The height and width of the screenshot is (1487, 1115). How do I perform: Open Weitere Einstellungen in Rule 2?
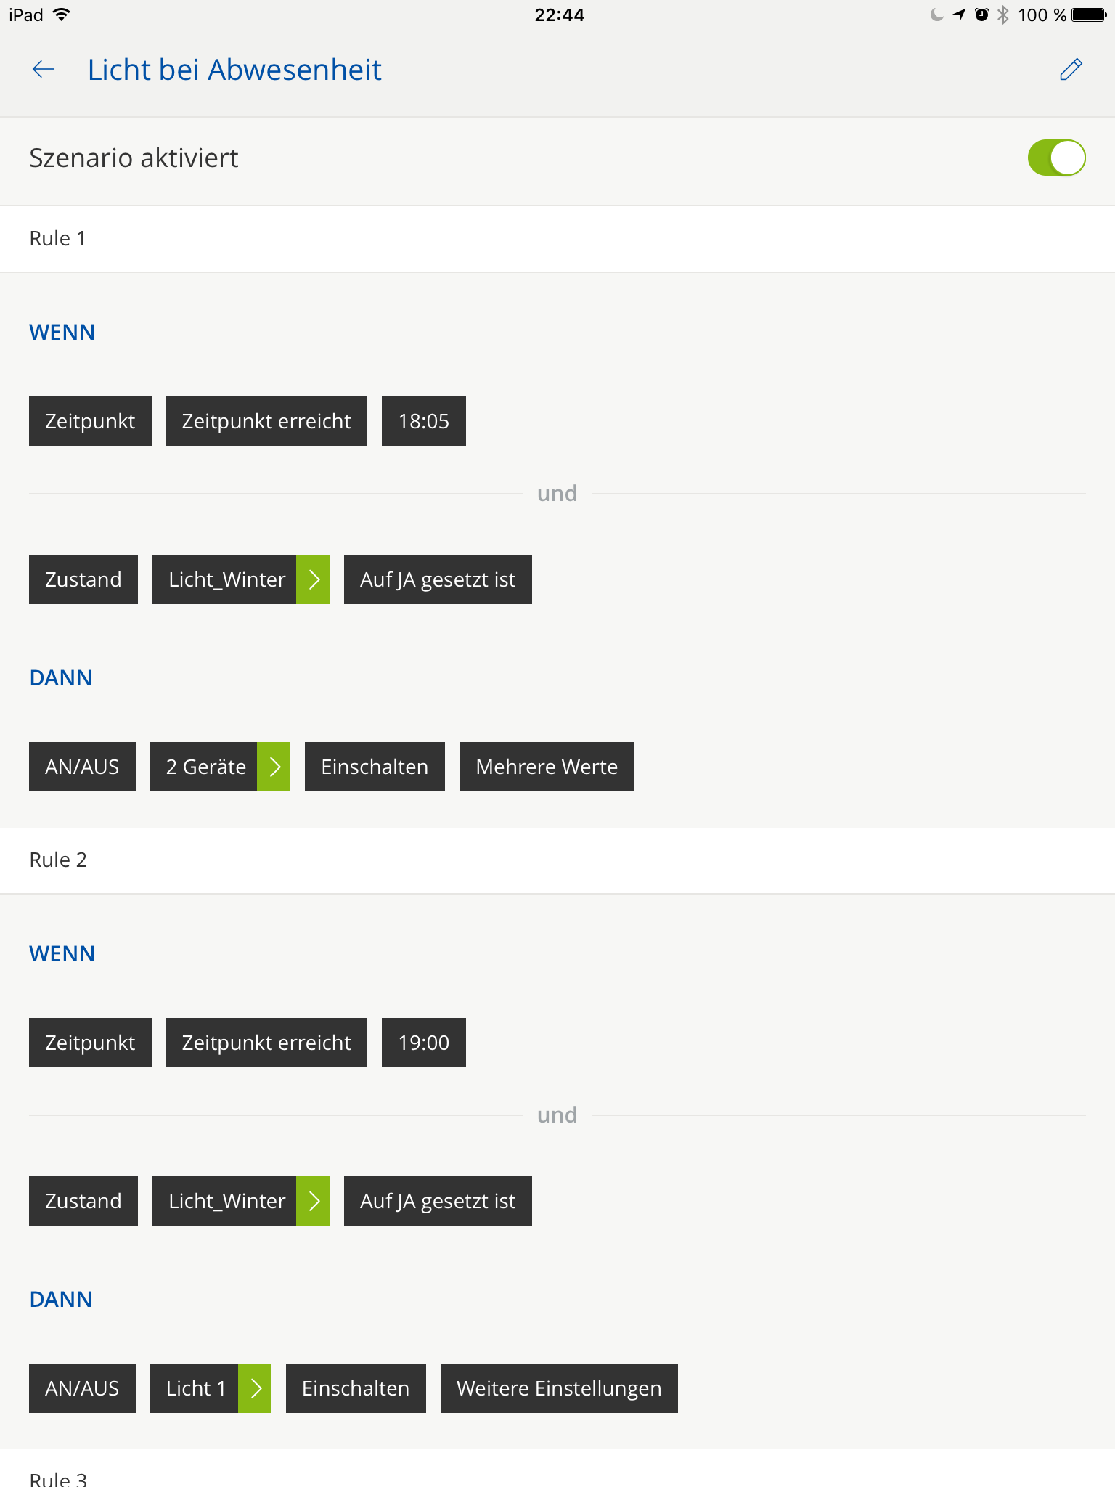[x=559, y=1388]
